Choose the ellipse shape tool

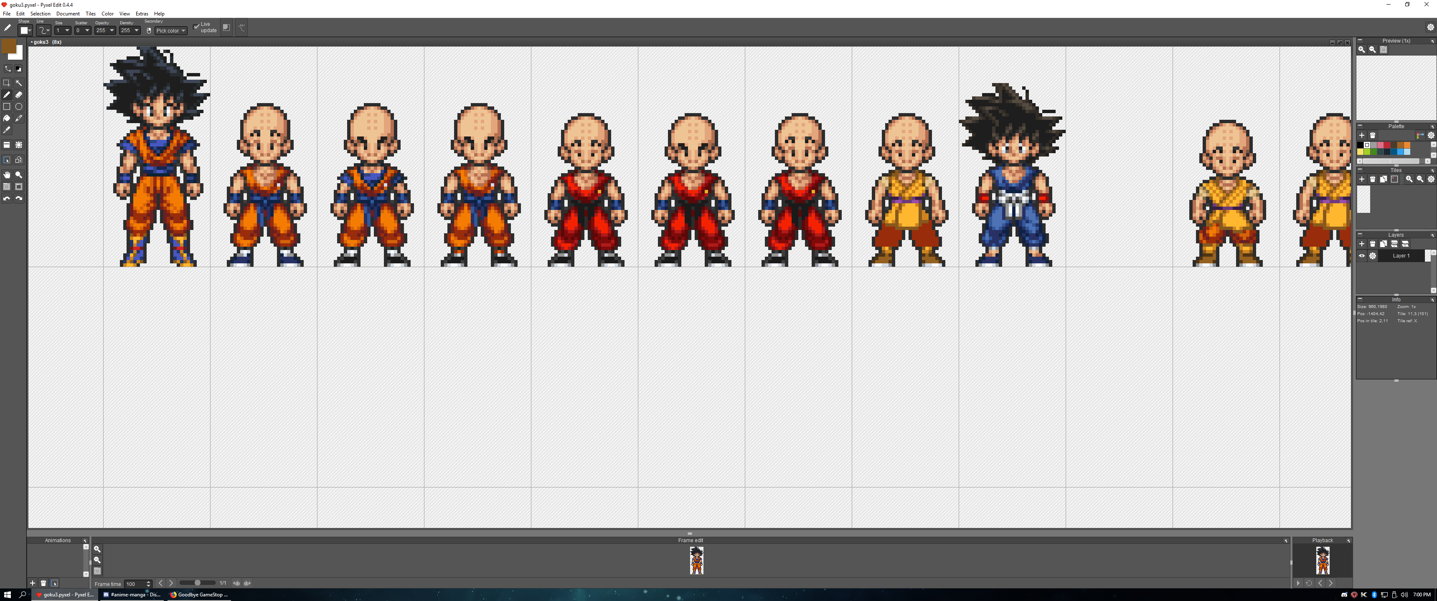[19, 106]
